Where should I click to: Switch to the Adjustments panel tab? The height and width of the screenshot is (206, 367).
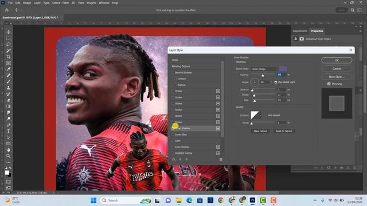tap(300, 31)
